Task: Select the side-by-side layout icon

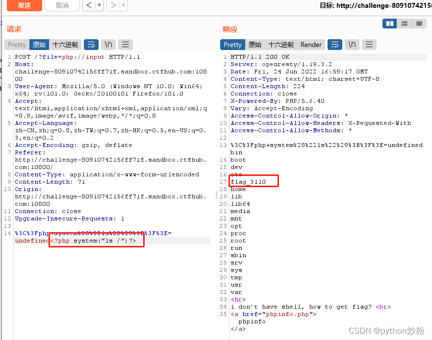Action: pyautogui.click(x=390, y=24)
